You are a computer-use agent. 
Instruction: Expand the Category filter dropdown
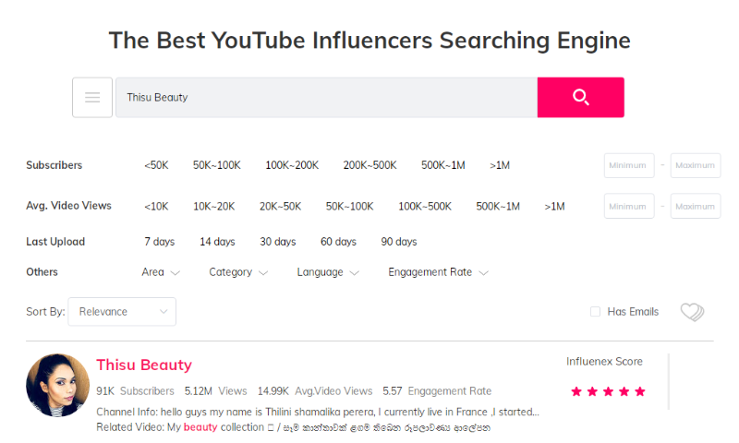(238, 272)
